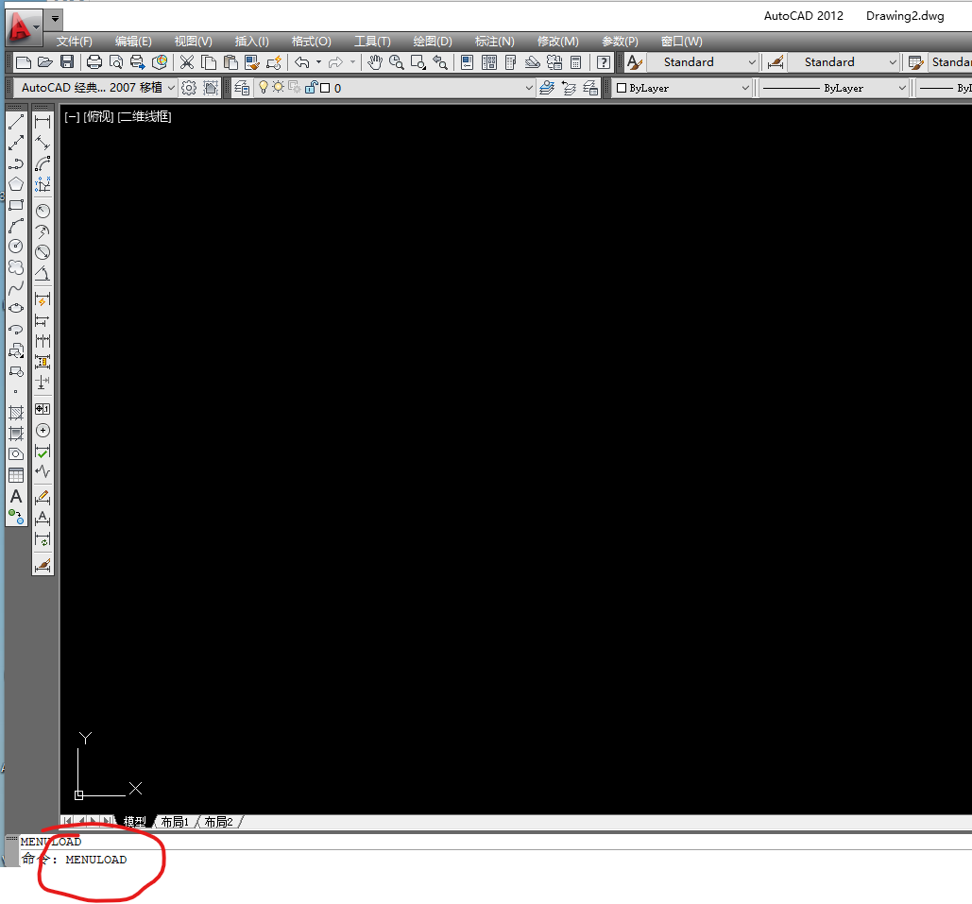Switch to the 布局1 tab
The image size is (972, 904).
(175, 822)
